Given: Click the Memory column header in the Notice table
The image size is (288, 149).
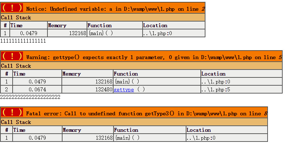Looking at the screenshot, I should (57, 25).
